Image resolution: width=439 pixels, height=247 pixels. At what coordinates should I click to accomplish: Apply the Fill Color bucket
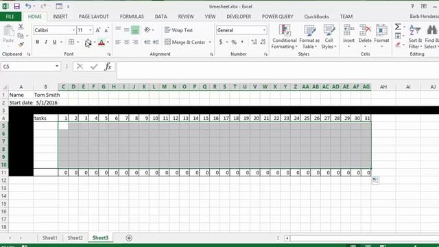coord(88,43)
